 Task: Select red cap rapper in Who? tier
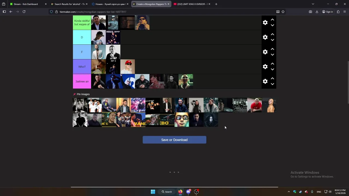point(128,67)
